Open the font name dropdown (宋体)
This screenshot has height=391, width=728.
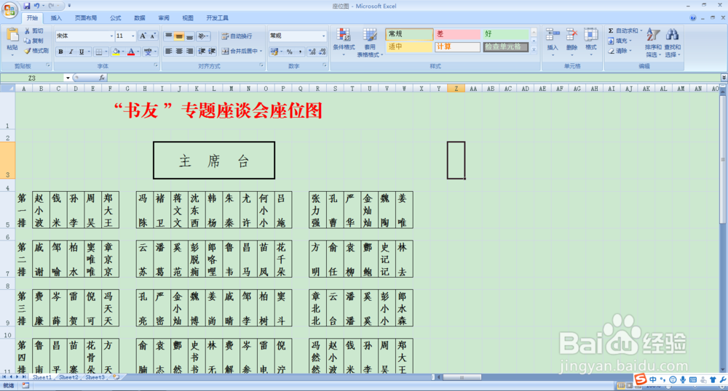pos(111,36)
